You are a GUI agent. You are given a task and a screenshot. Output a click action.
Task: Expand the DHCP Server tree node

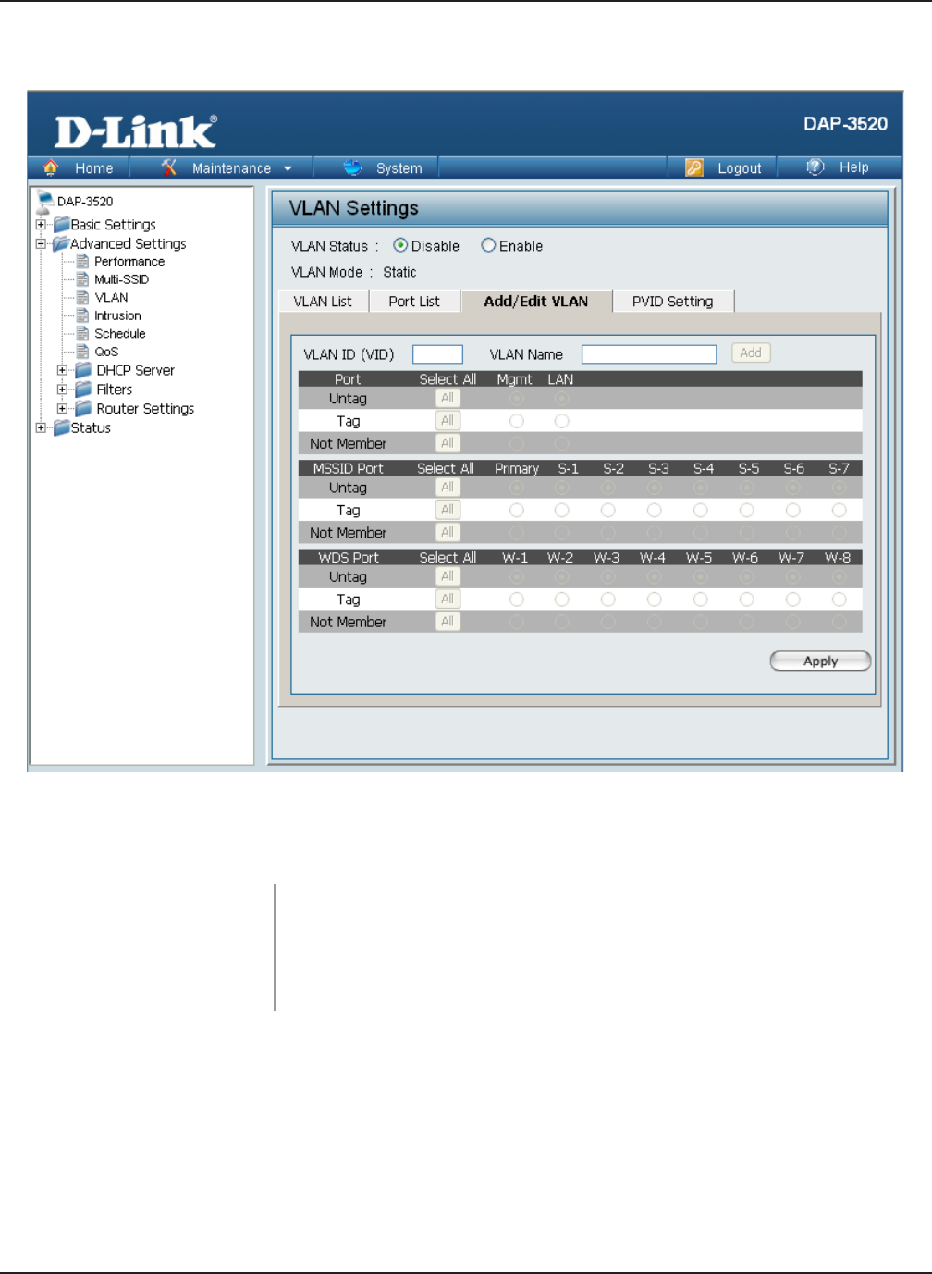62,370
